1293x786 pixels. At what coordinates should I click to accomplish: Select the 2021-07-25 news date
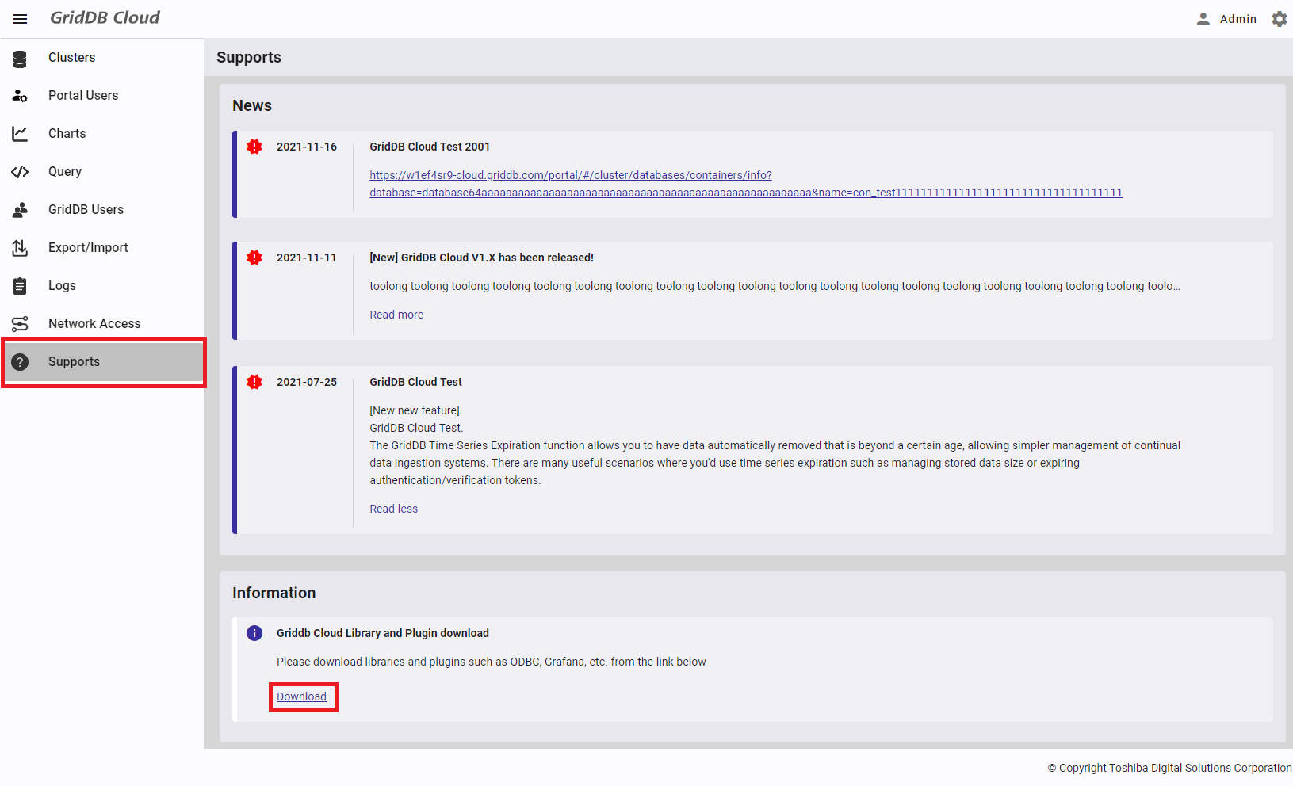pos(307,382)
